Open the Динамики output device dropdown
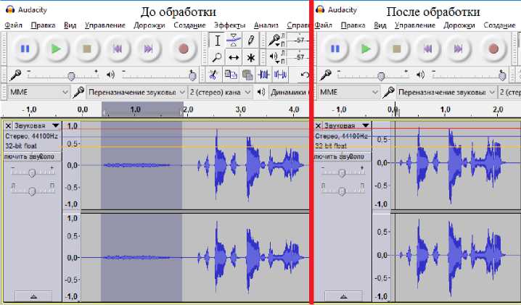Image resolution: width=521 pixels, height=305 pixels. point(289,92)
